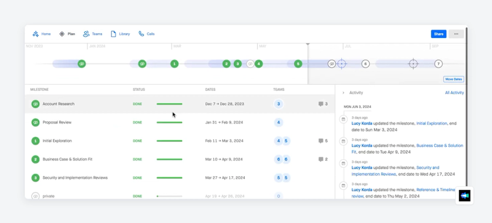492x223 pixels.
Task: Select timeline marker number 1
Action: pyautogui.click(x=175, y=64)
